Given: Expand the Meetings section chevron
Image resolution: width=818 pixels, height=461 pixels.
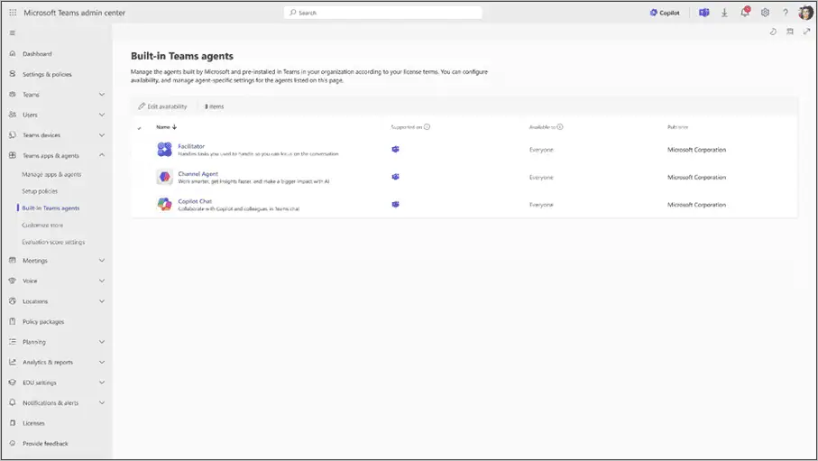Looking at the screenshot, I should (102, 261).
